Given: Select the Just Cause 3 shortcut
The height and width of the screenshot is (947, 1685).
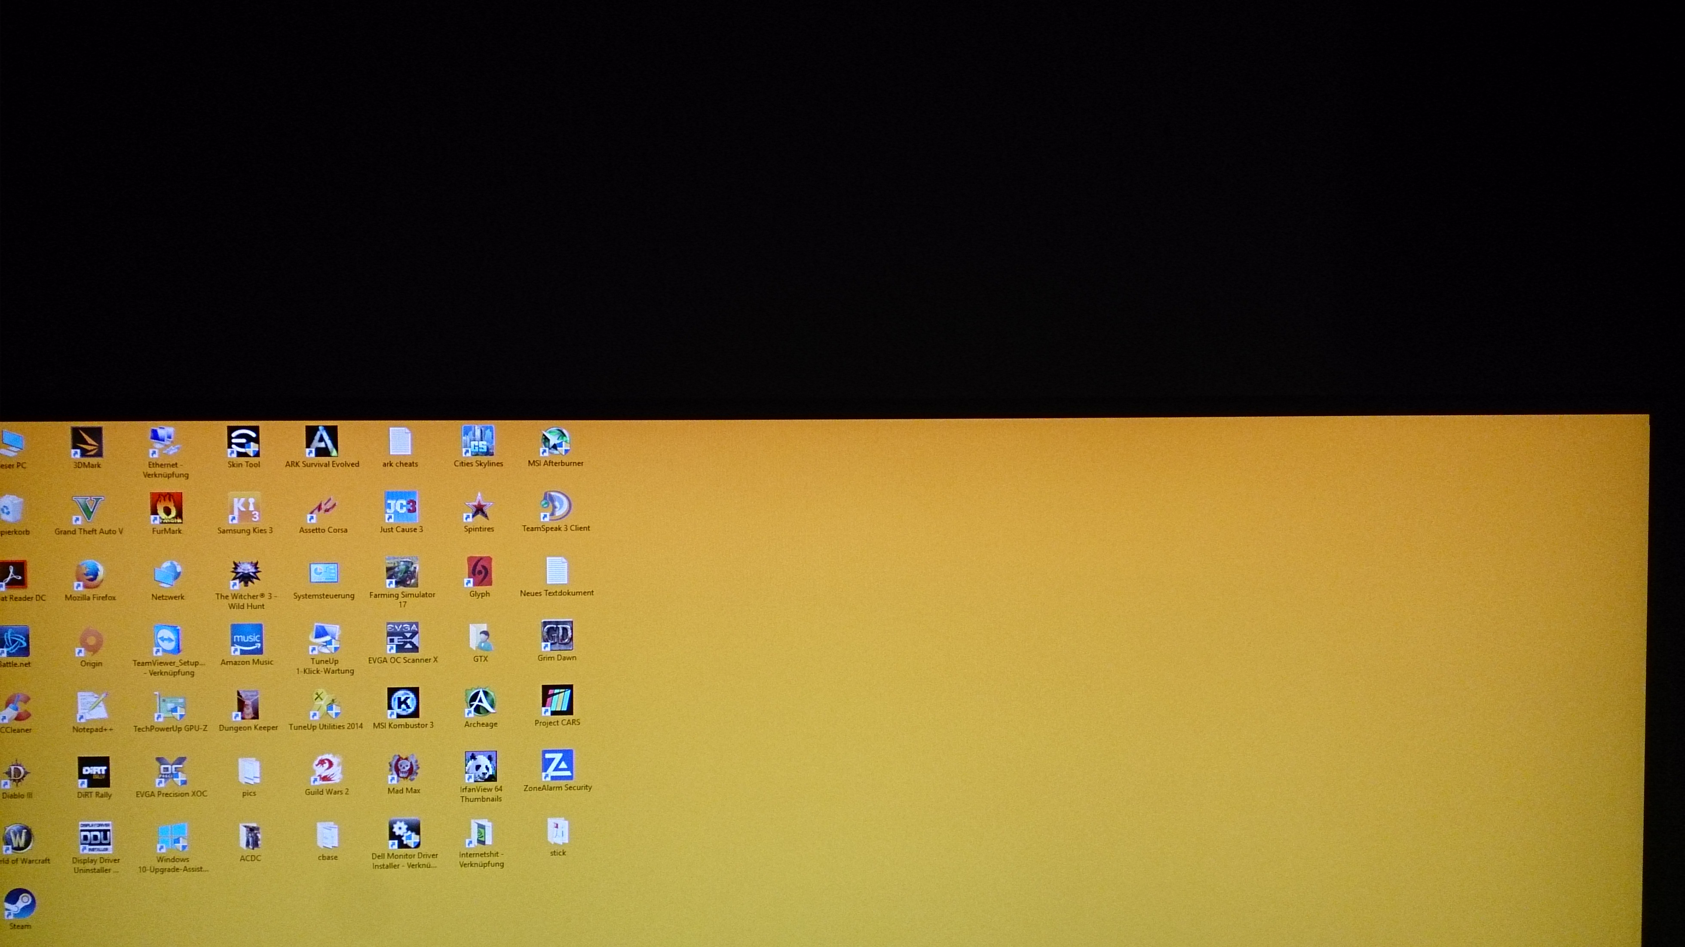Looking at the screenshot, I should tap(401, 507).
